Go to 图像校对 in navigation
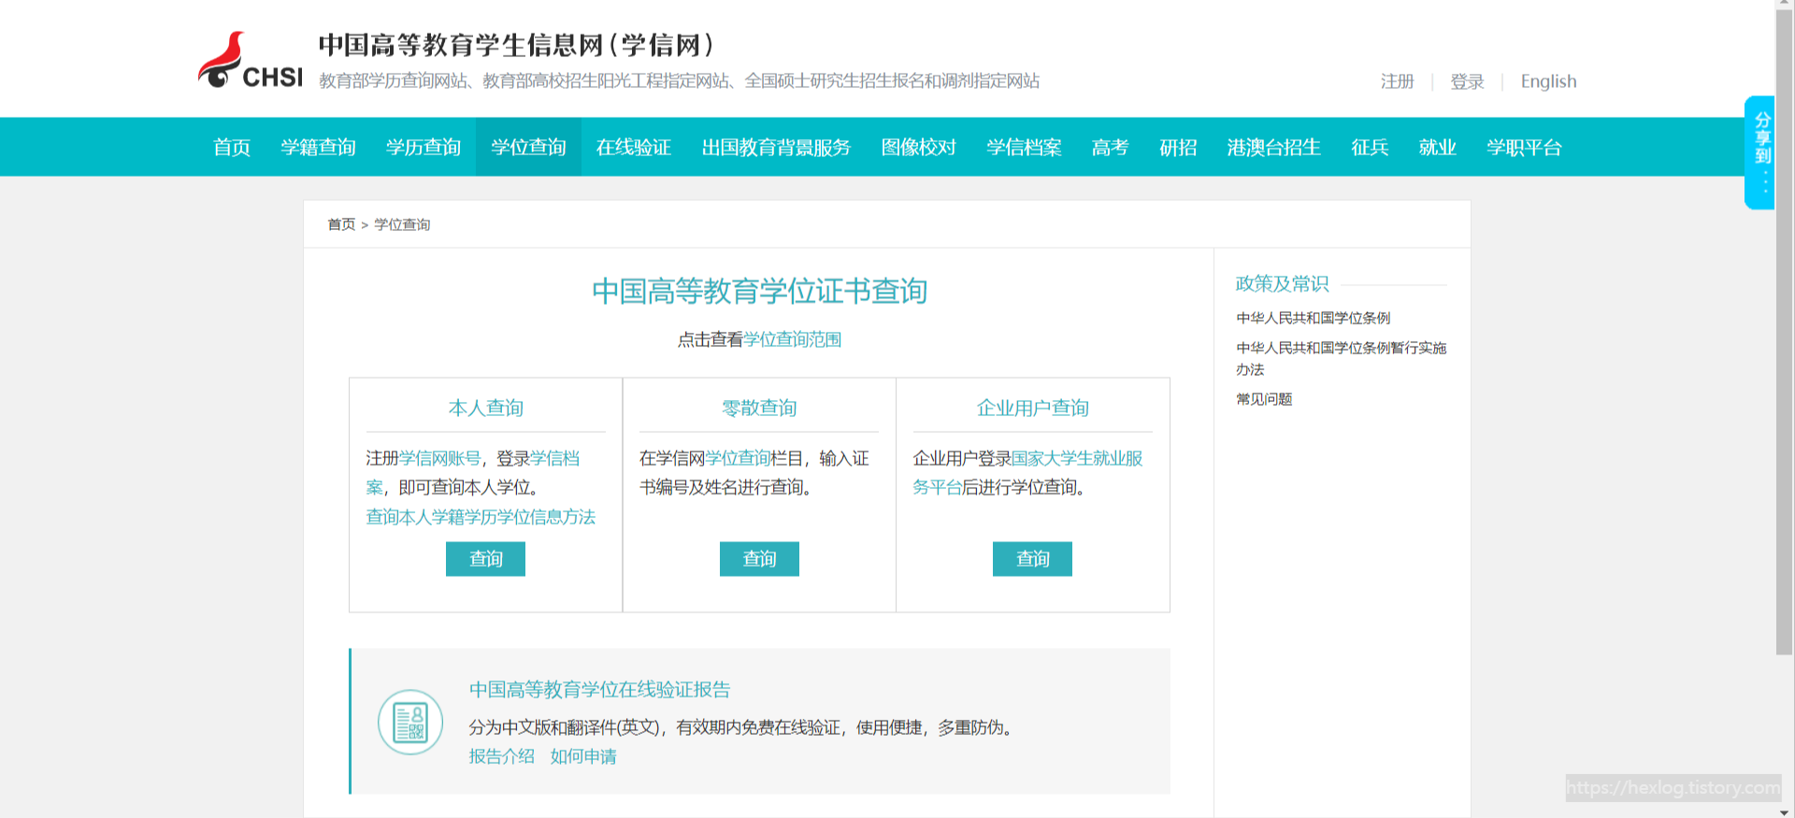 [x=919, y=147]
